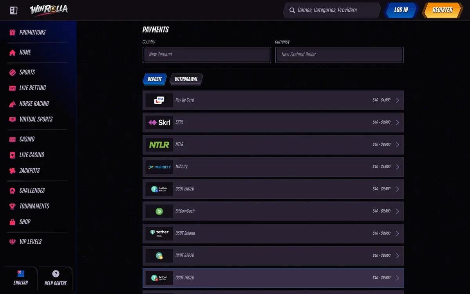Click the Log In button
This screenshot has height=294, width=470.
(401, 10)
